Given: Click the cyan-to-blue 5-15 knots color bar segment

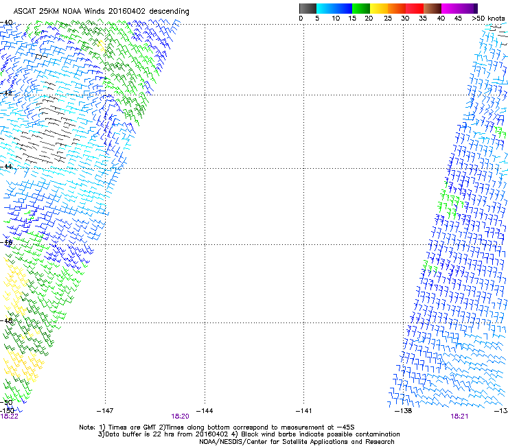Looking at the screenshot, I should (x=334, y=8).
